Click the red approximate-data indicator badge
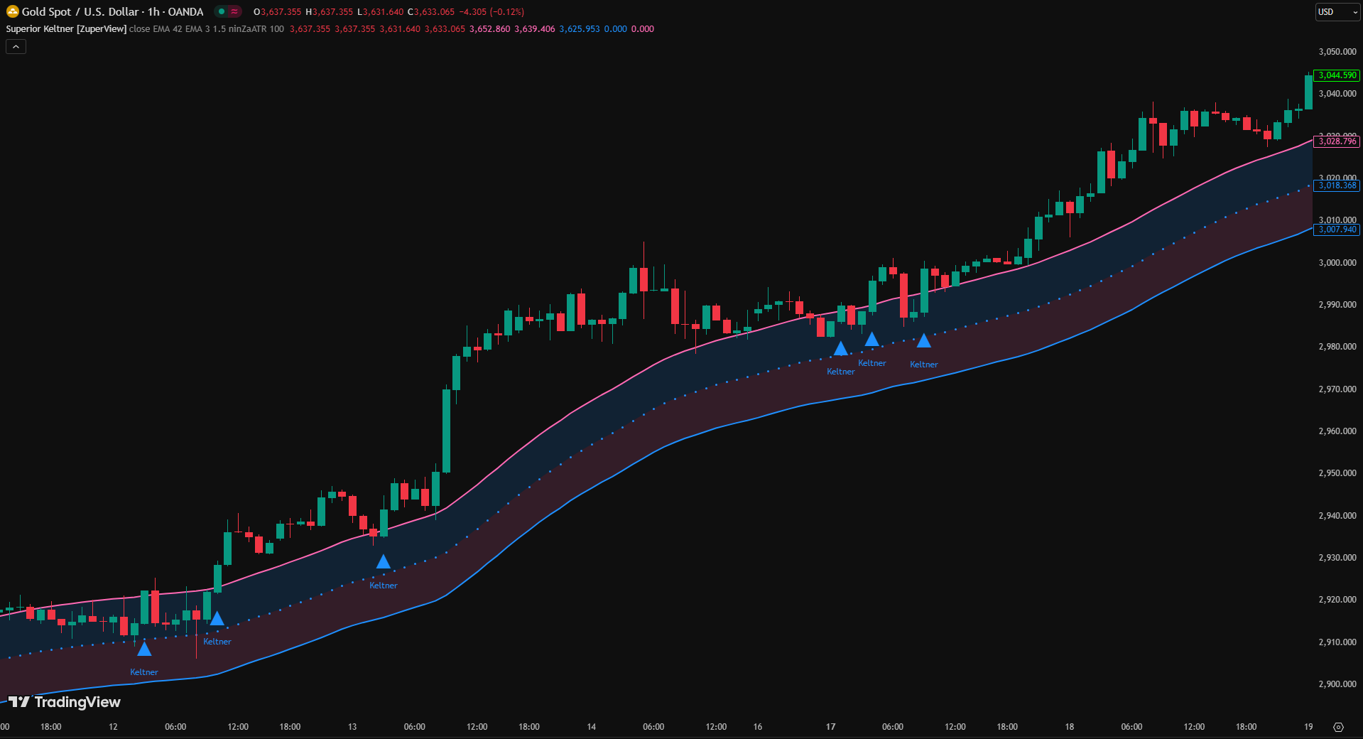 (234, 11)
